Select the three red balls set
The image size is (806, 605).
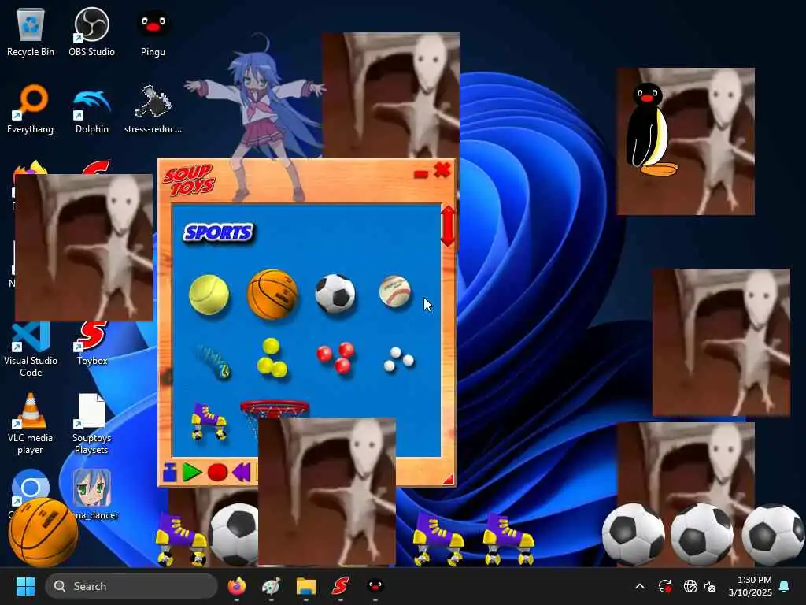pos(335,357)
